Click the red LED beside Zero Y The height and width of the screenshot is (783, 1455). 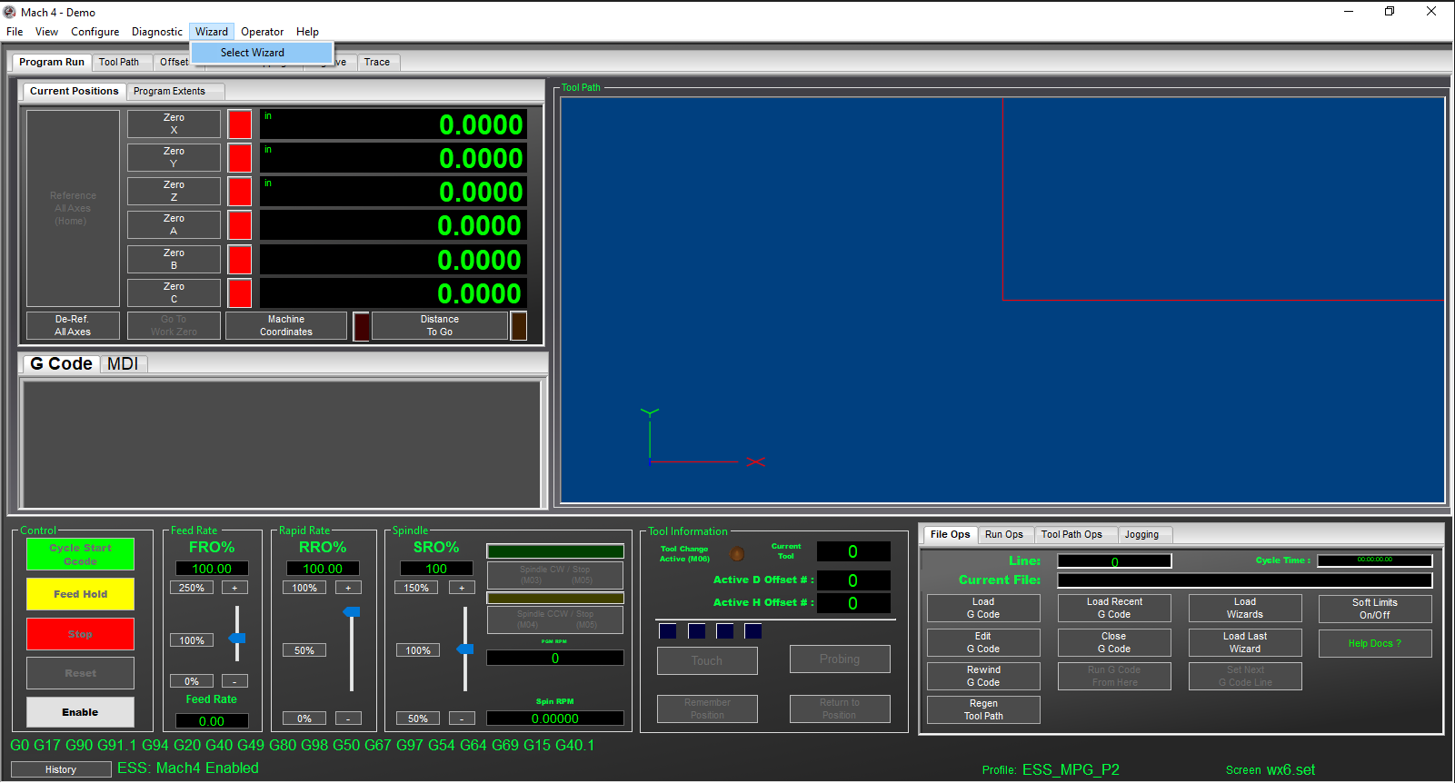click(240, 158)
